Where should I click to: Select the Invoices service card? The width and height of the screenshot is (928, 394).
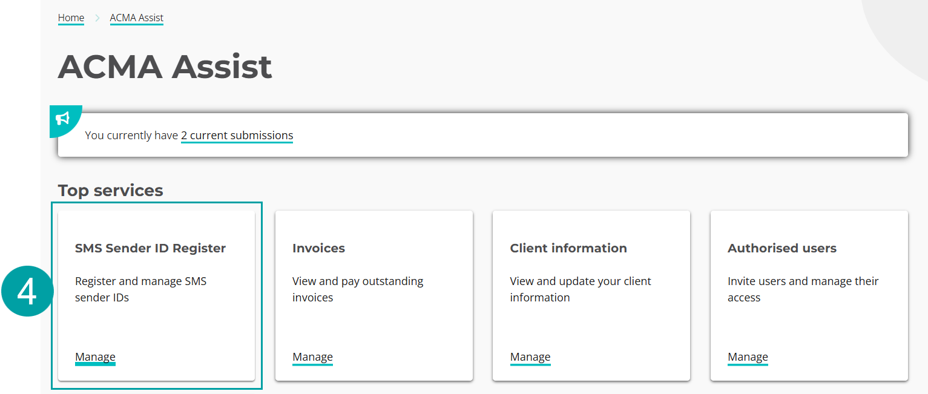point(374,295)
